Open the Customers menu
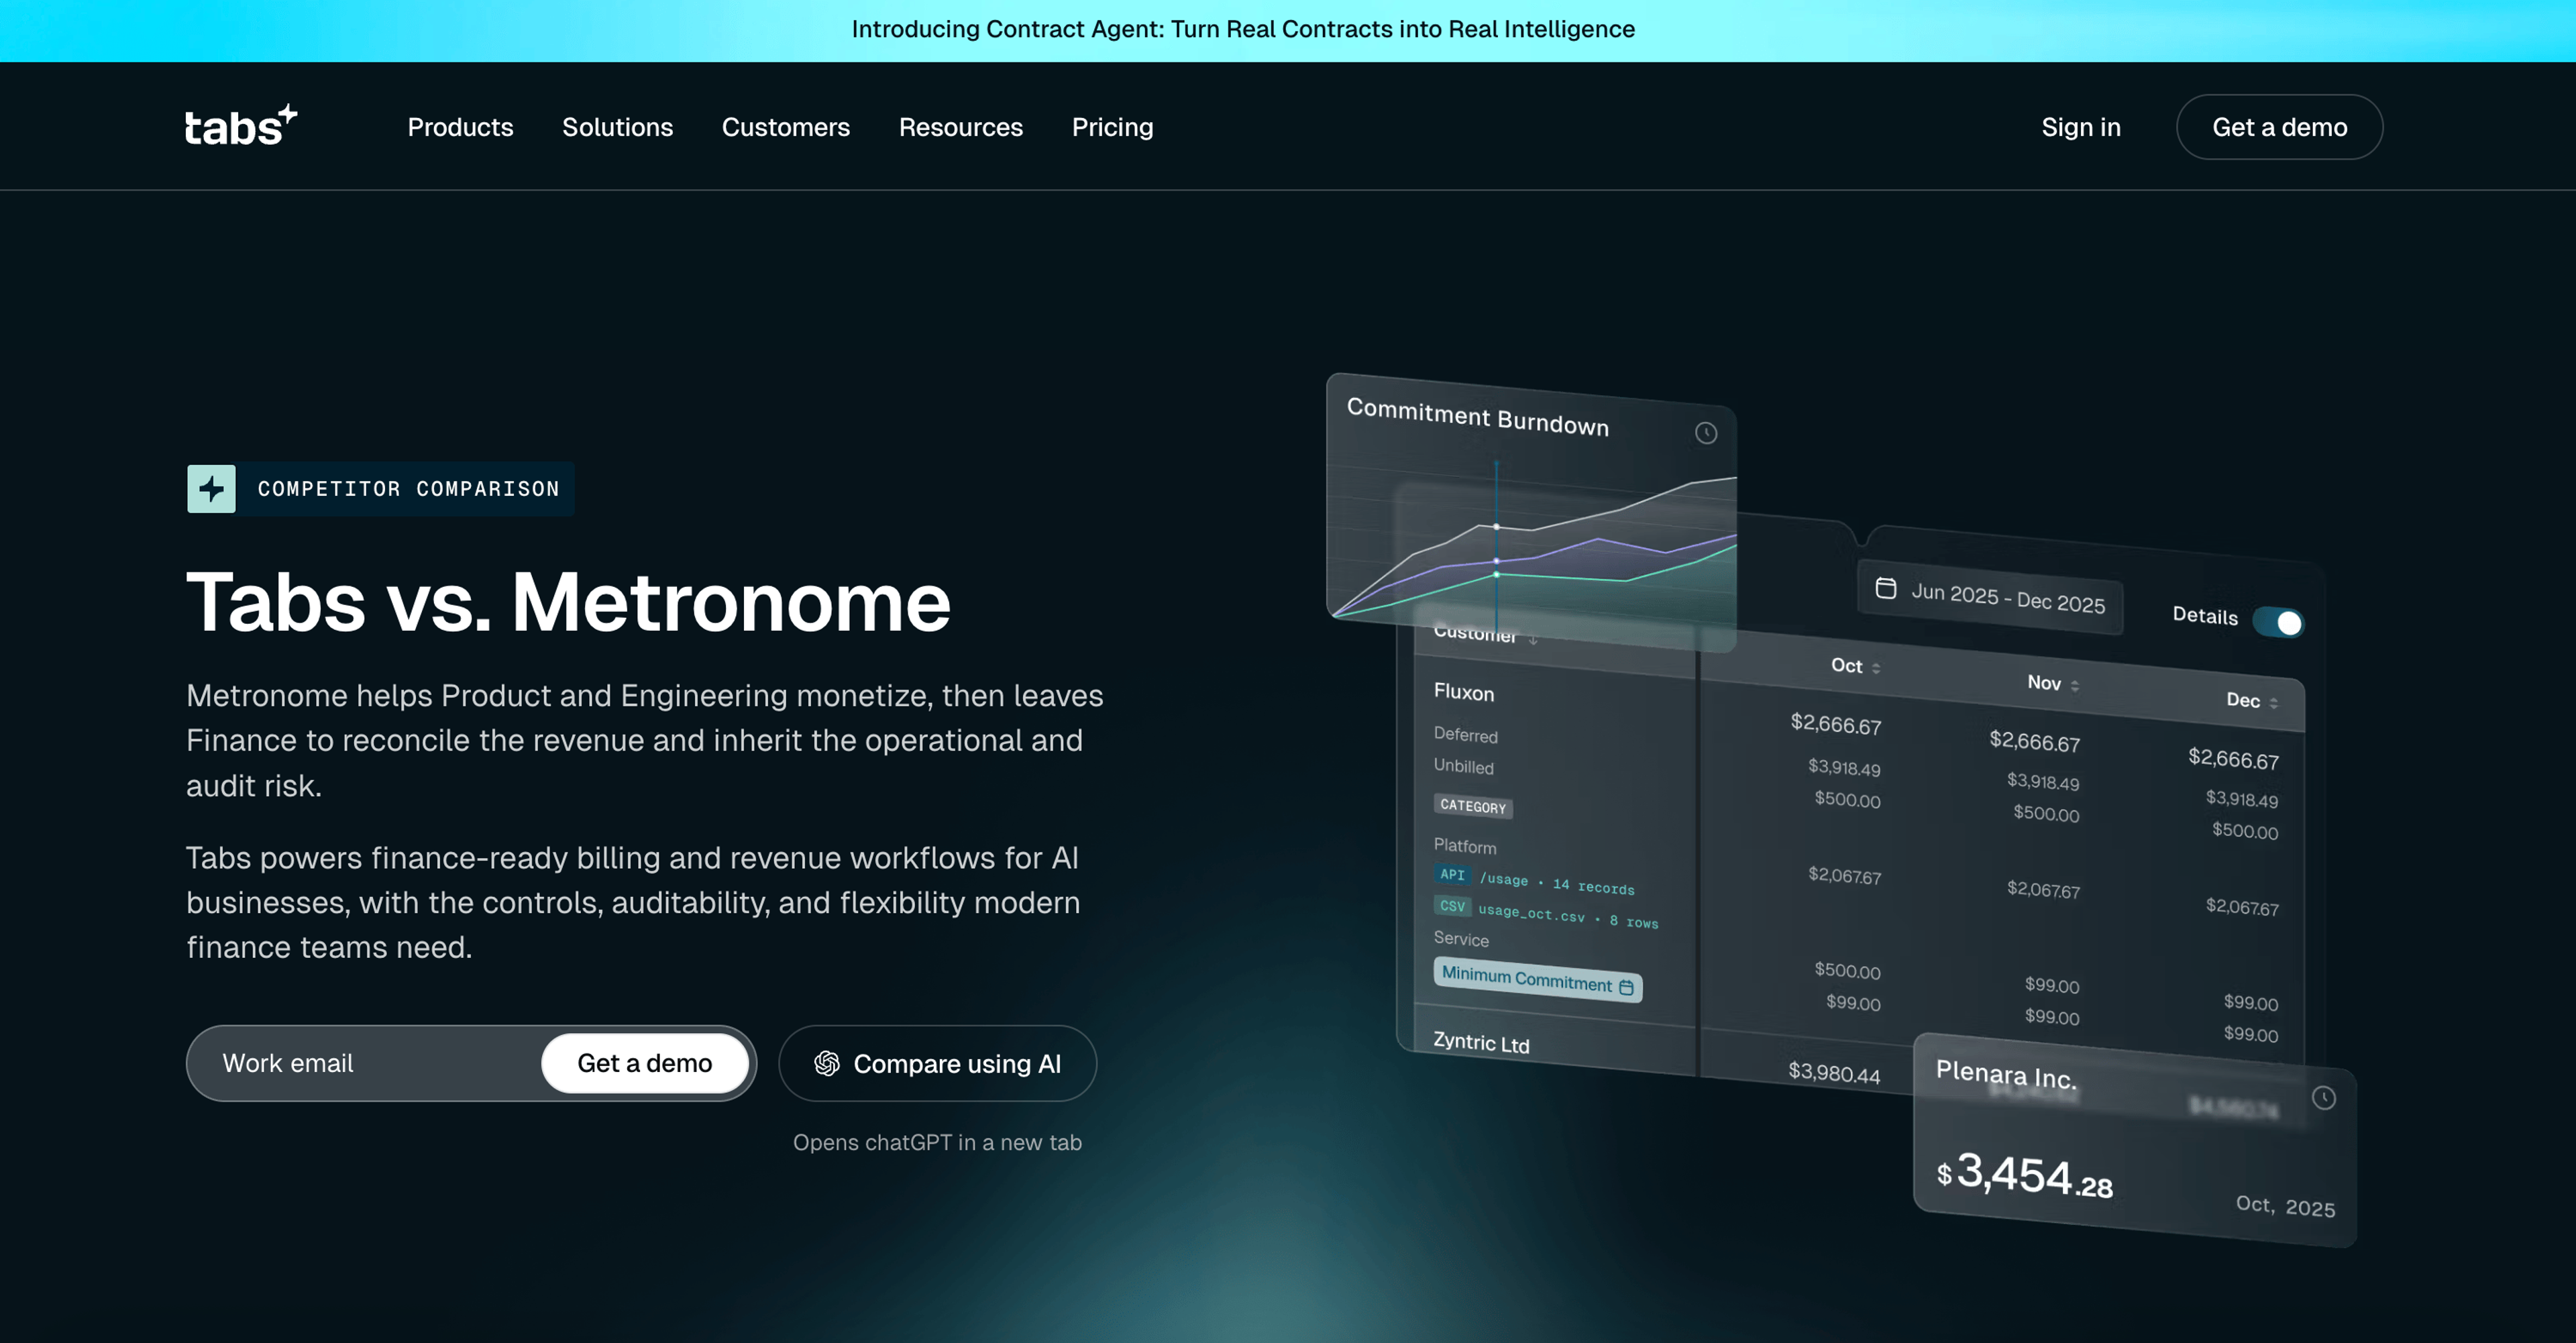Screen dimensions: 2576x1343 coord(786,127)
